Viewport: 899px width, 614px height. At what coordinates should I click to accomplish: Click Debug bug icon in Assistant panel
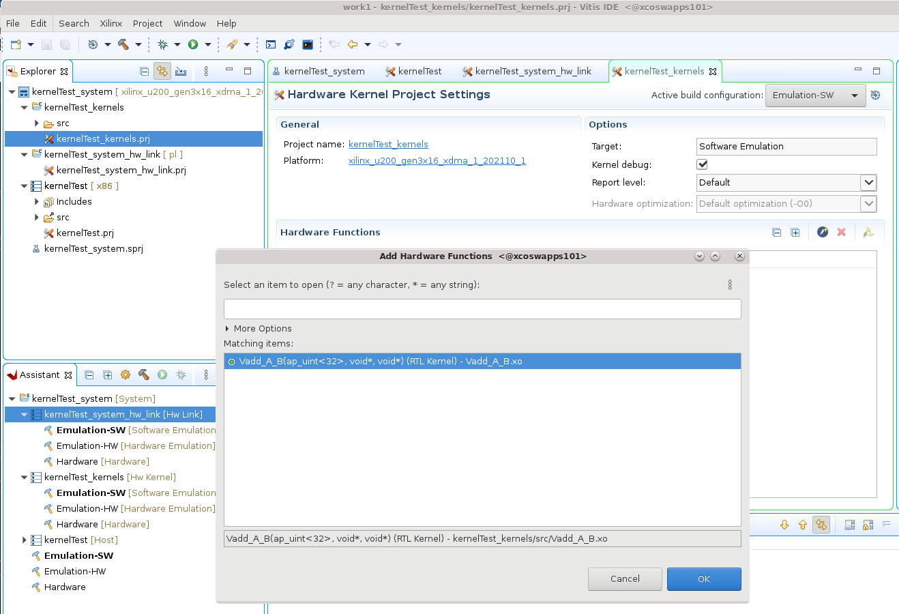(x=181, y=375)
